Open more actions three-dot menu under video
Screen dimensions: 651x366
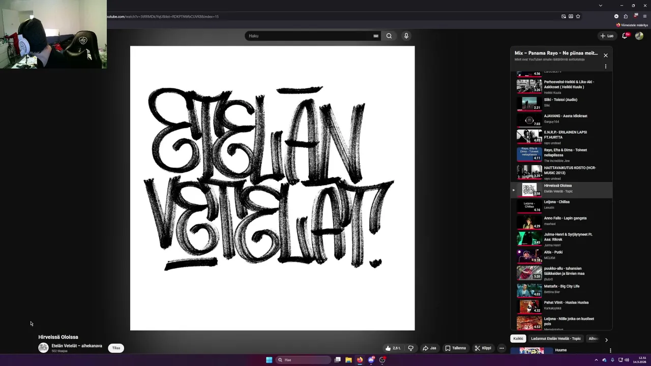point(501,348)
